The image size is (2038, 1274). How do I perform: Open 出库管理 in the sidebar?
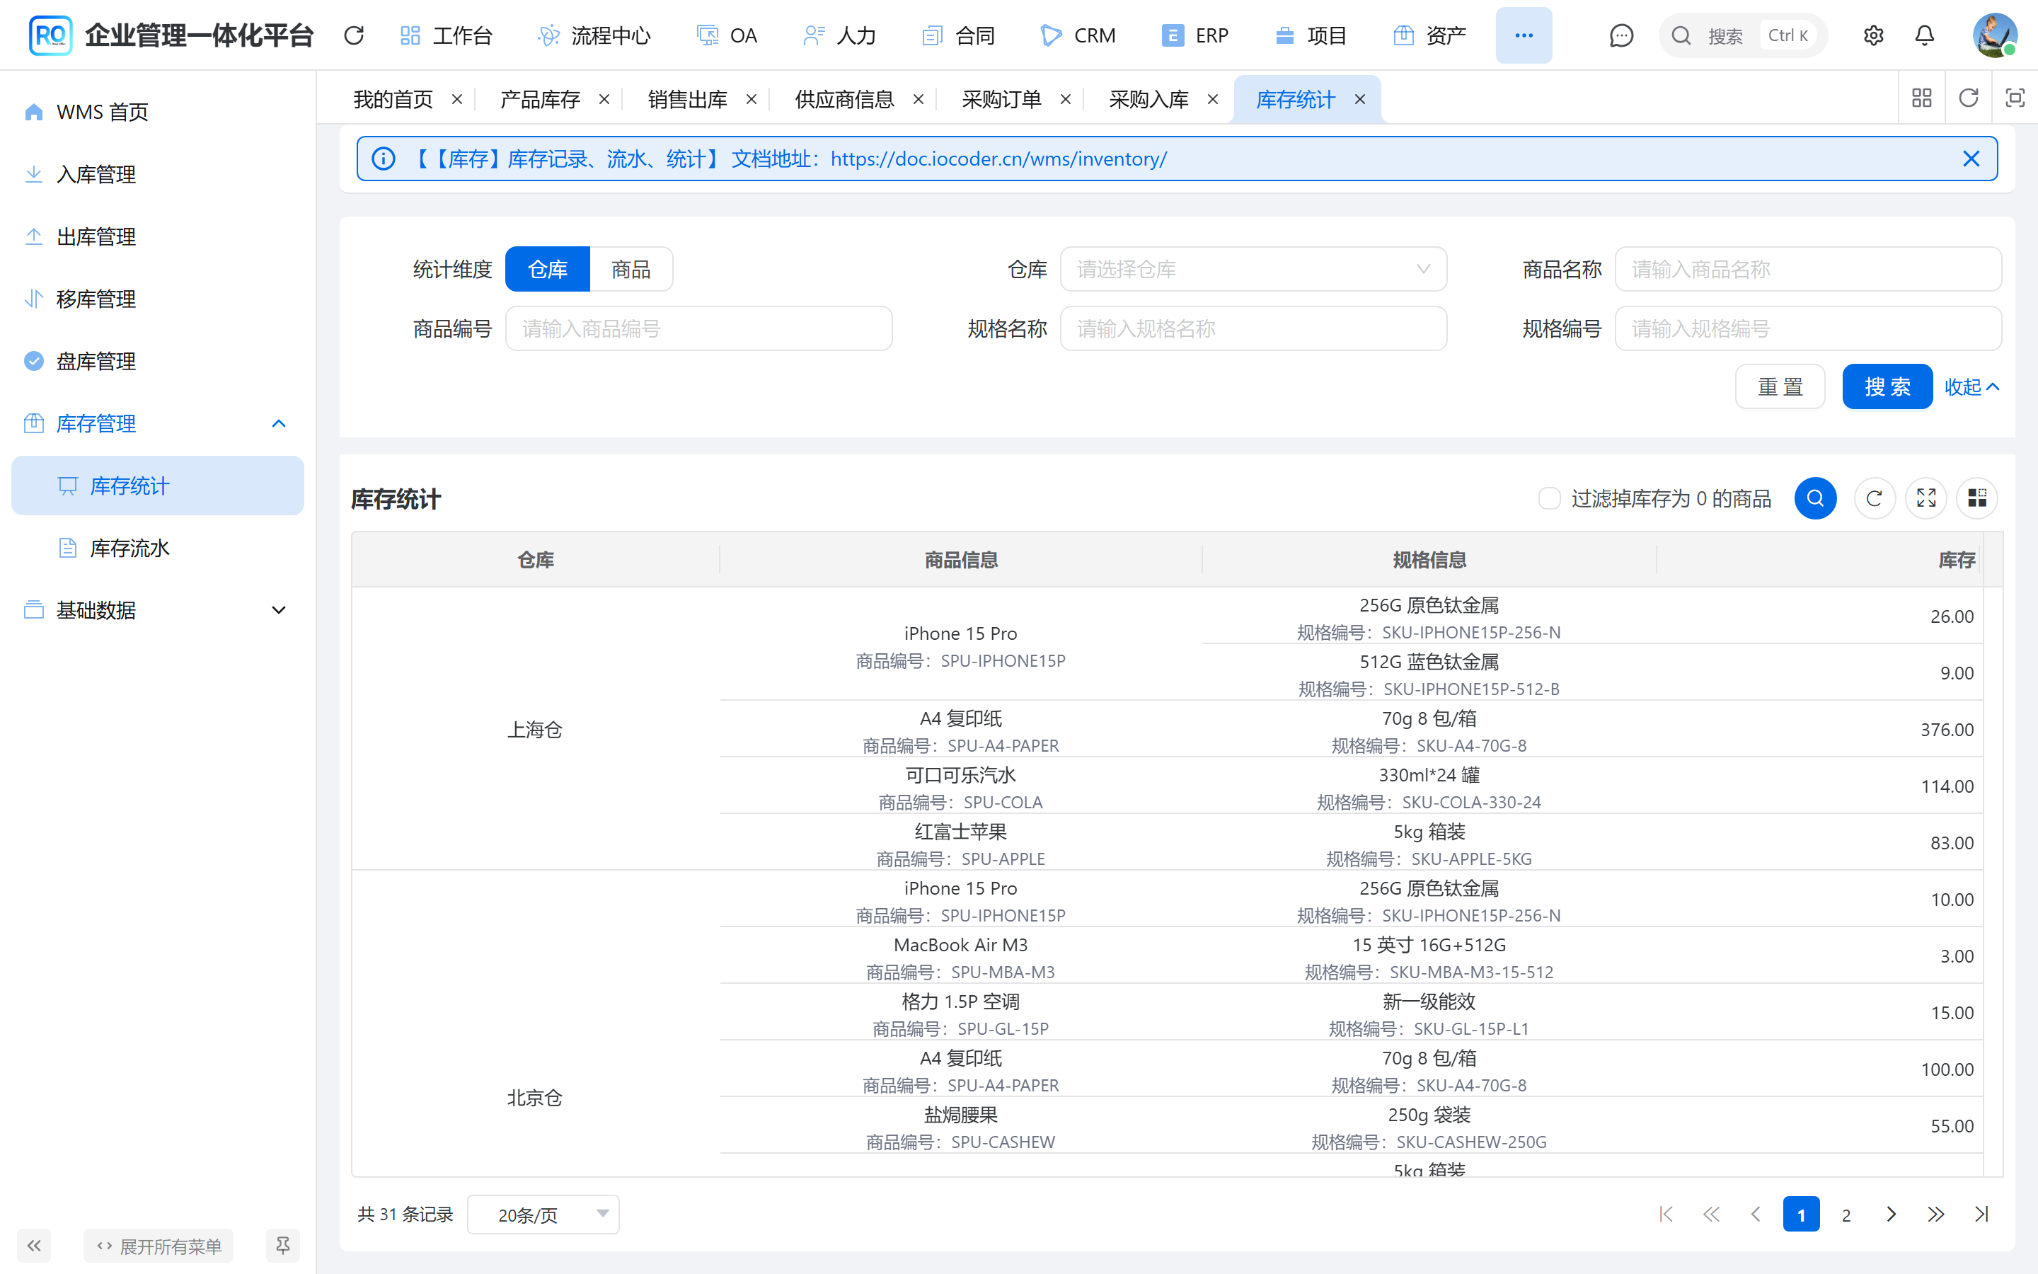158,237
